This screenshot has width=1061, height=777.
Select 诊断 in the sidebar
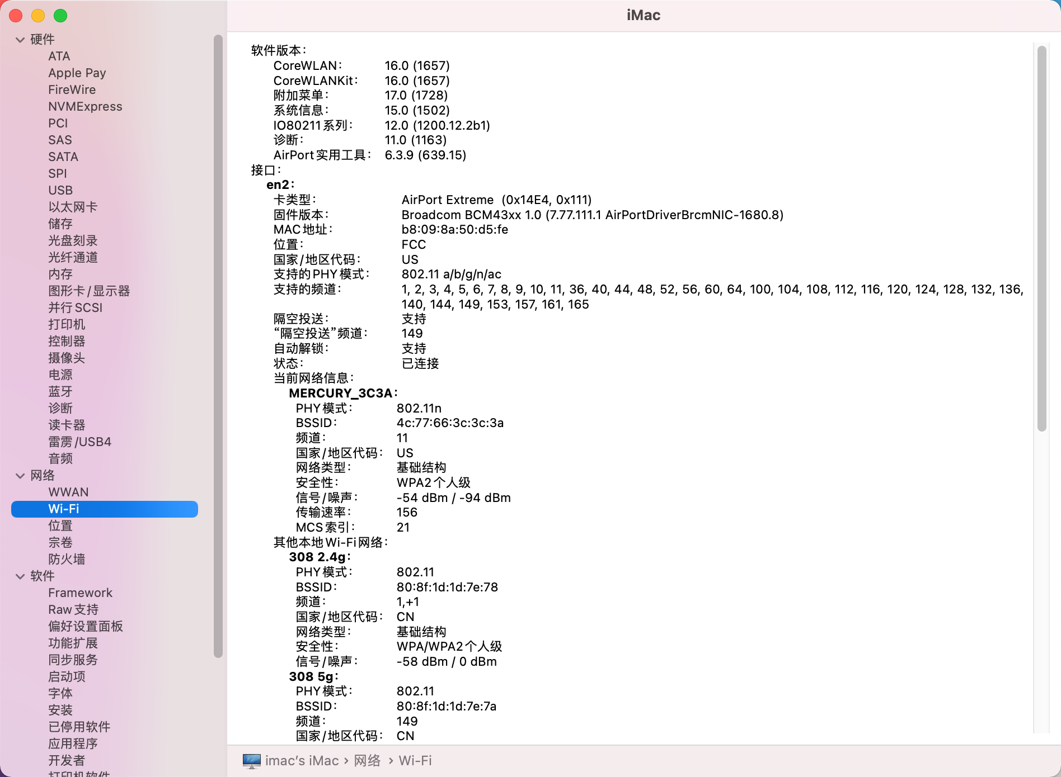60,409
